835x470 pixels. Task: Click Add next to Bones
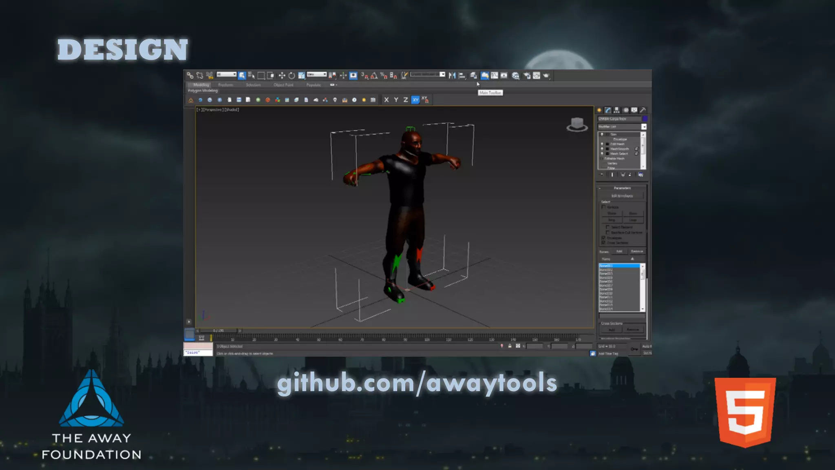click(x=619, y=251)
